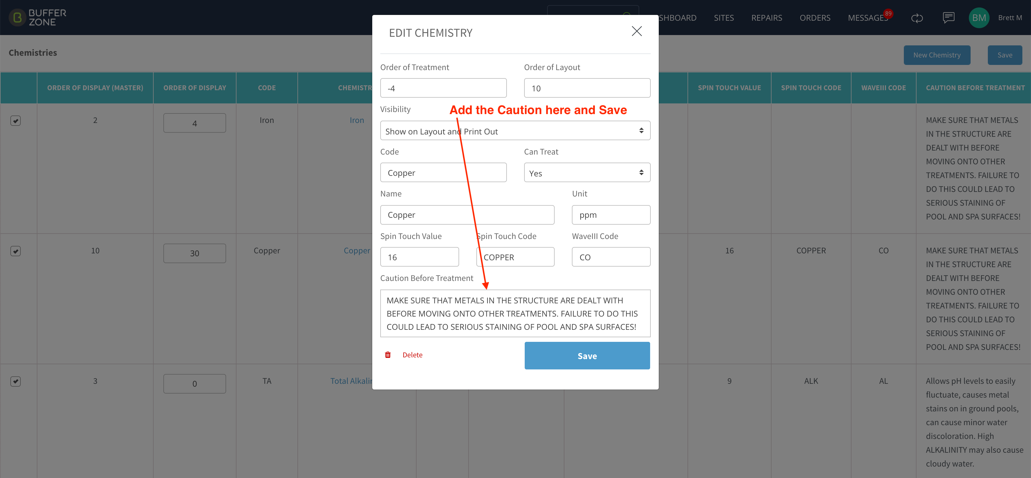Toggle the Copper row checkbox
The height and width of the screenshot is (478, 1031).
16,251
